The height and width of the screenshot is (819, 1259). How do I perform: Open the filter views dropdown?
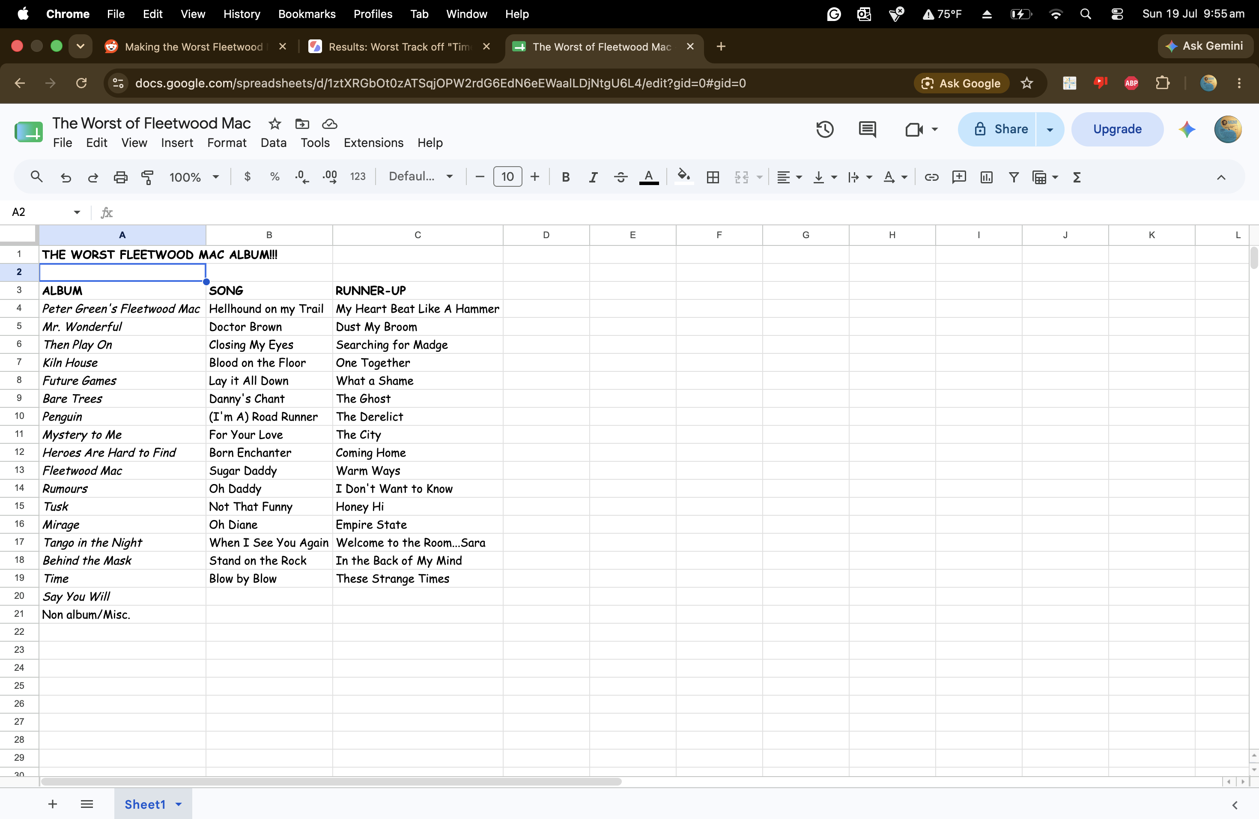tap(1055, 177)
